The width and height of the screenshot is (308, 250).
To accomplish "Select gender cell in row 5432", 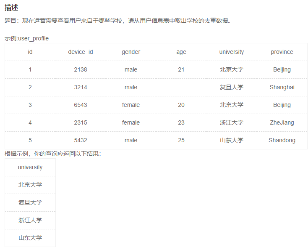I will (131, 140).
